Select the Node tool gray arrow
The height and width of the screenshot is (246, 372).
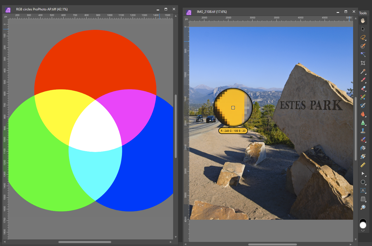pos(363,173)
